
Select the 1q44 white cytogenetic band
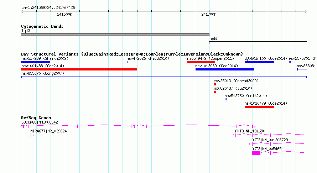pyautogui.click(x=258, y=43)
